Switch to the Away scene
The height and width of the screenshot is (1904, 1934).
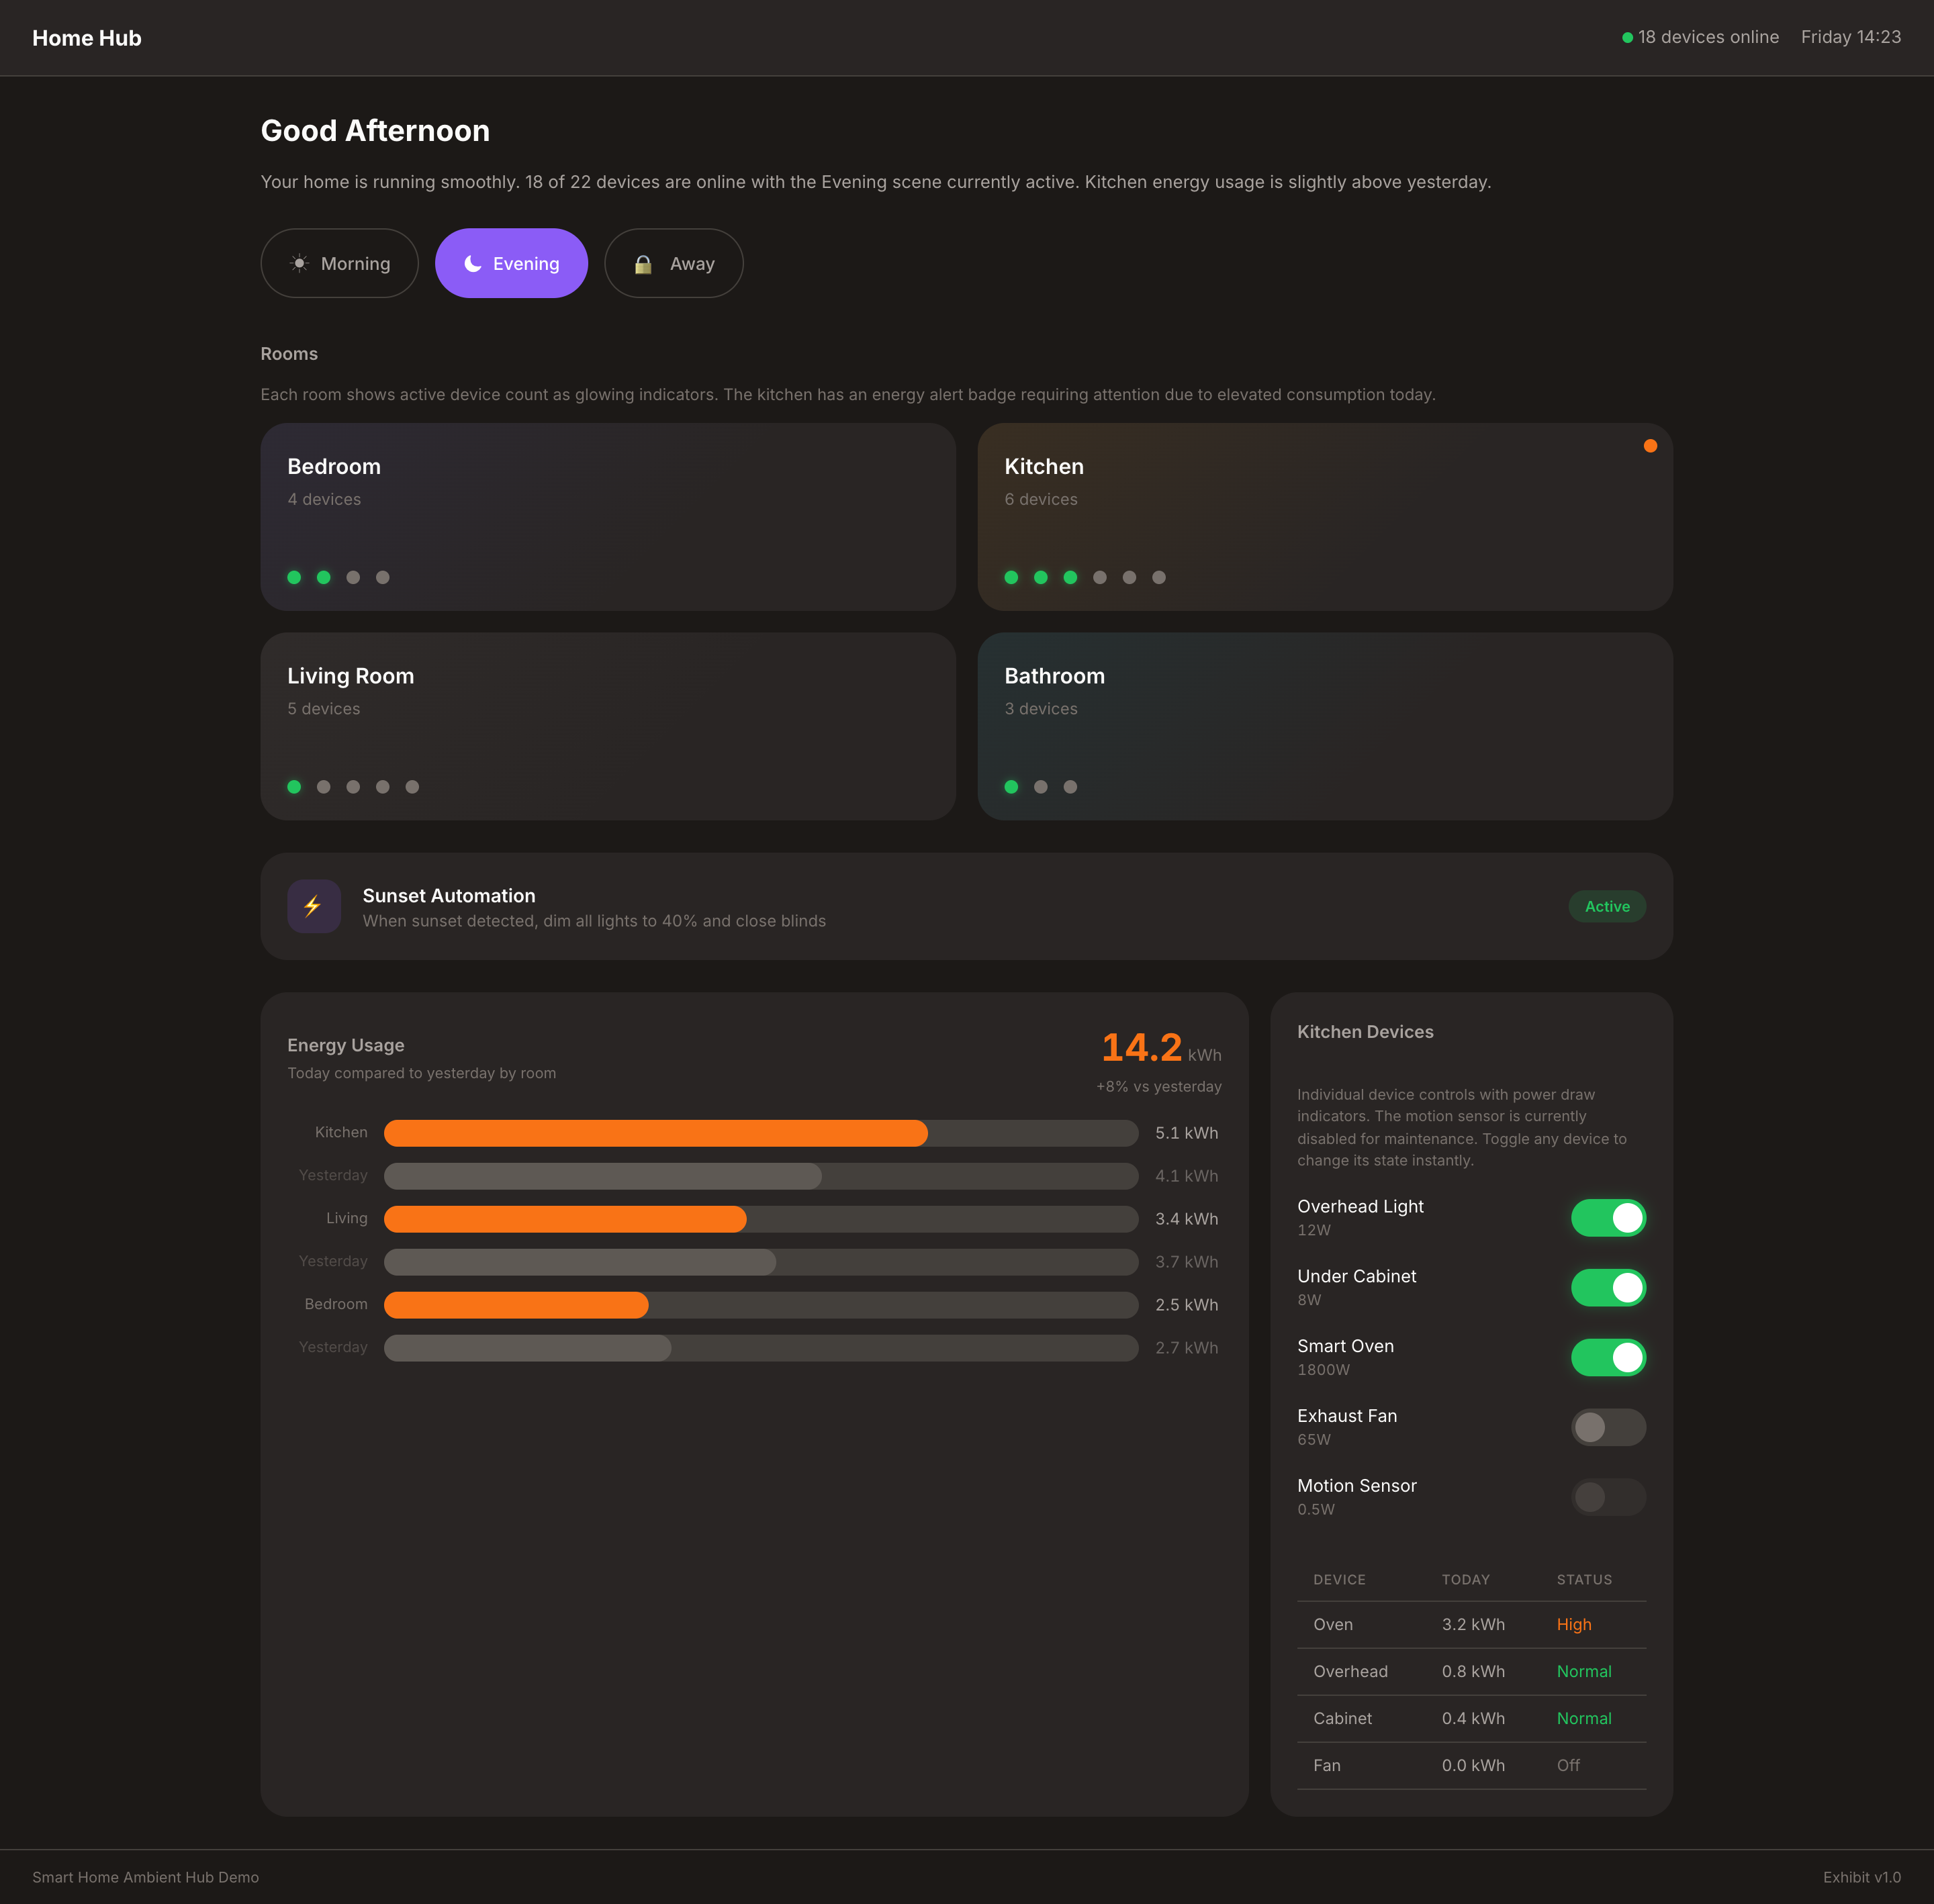(673, 263)
